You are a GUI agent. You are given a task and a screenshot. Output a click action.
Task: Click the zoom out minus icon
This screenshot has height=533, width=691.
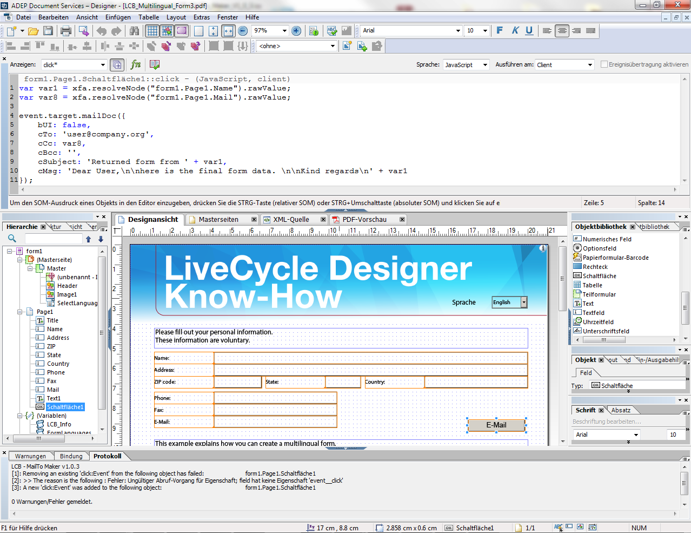pos(243,31)
